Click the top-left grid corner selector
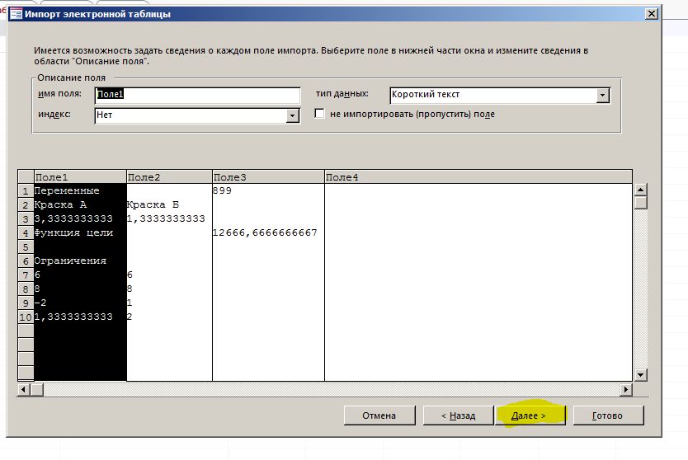The image size is (688, 460). pos(26,177)
